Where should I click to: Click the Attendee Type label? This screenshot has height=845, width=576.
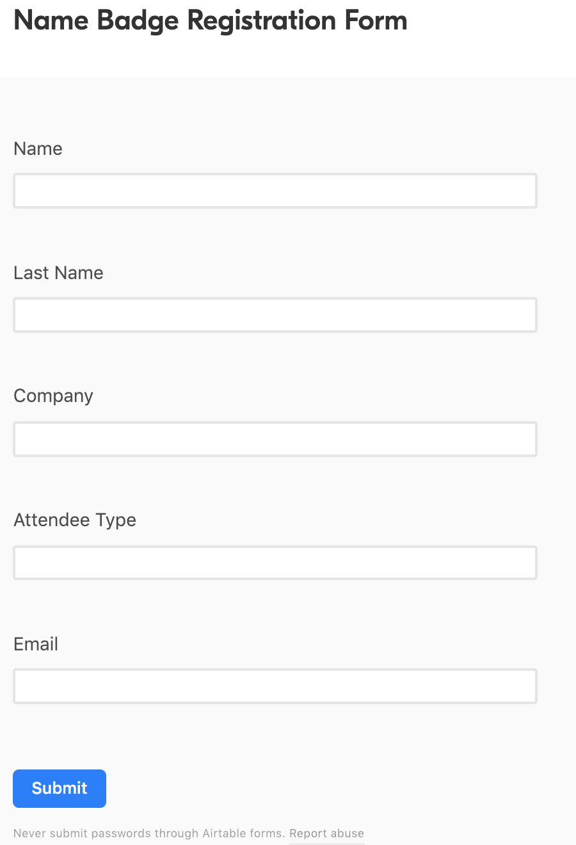74,520
